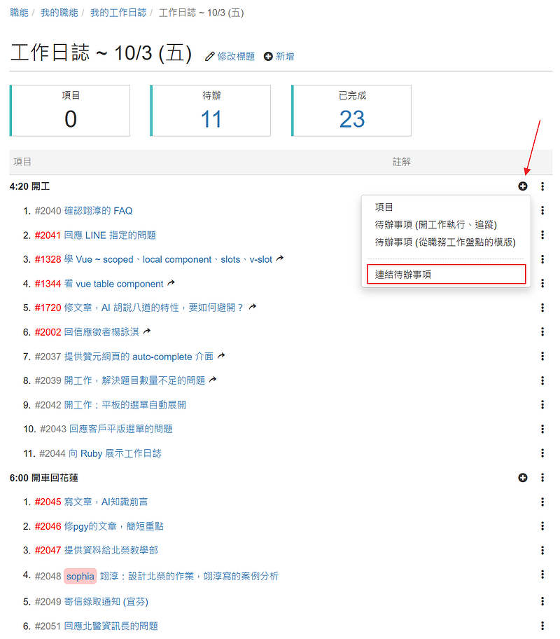Screen dimensions: 560x639
Task: Select 待辦事項 (開工作執行、追蹤) menu entry
Action: (435, 224)
